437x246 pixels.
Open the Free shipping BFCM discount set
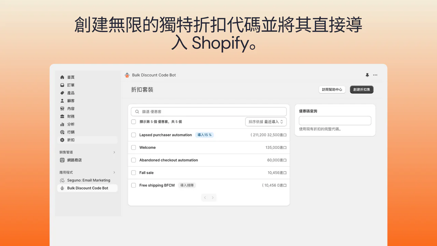point(157,186)
